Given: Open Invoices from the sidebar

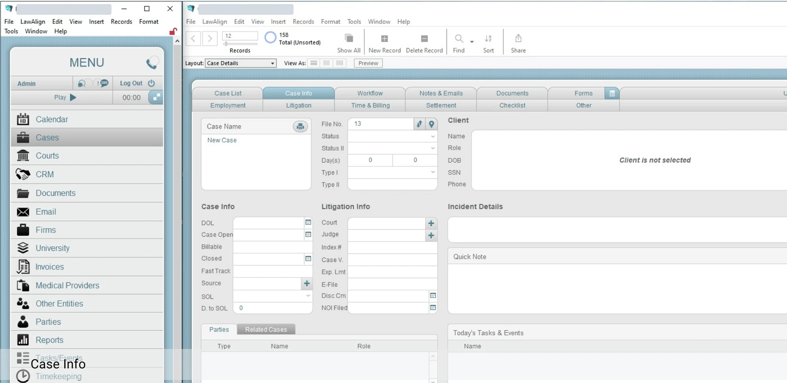Looking at the screenshot, I should (87, 267).
